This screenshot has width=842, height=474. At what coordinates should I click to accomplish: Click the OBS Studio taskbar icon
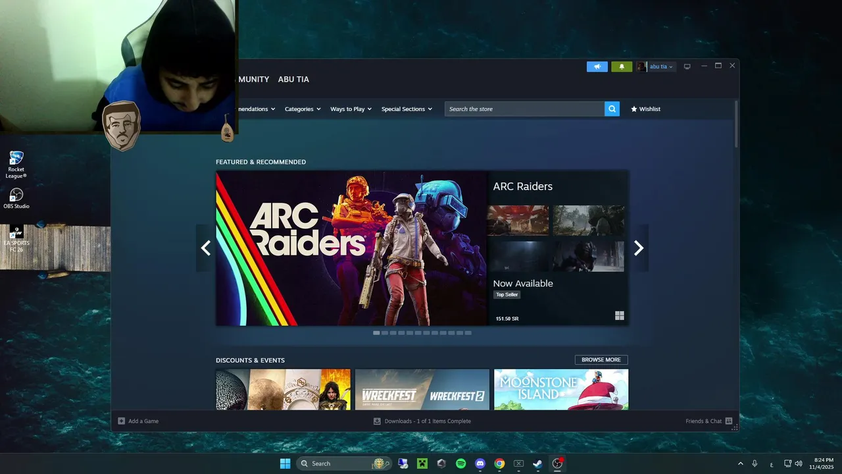pos(558,463)
